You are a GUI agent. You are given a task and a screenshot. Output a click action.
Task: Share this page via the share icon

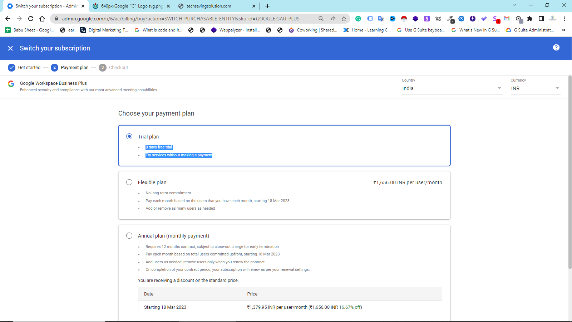[332, 19]
